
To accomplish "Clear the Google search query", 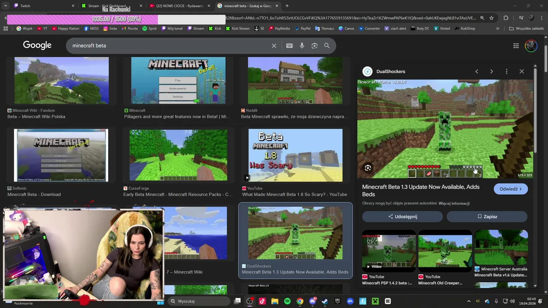I will click(274, 46).
